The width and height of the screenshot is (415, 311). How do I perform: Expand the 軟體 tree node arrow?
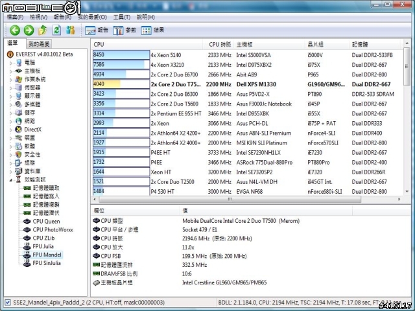(11, 146)
